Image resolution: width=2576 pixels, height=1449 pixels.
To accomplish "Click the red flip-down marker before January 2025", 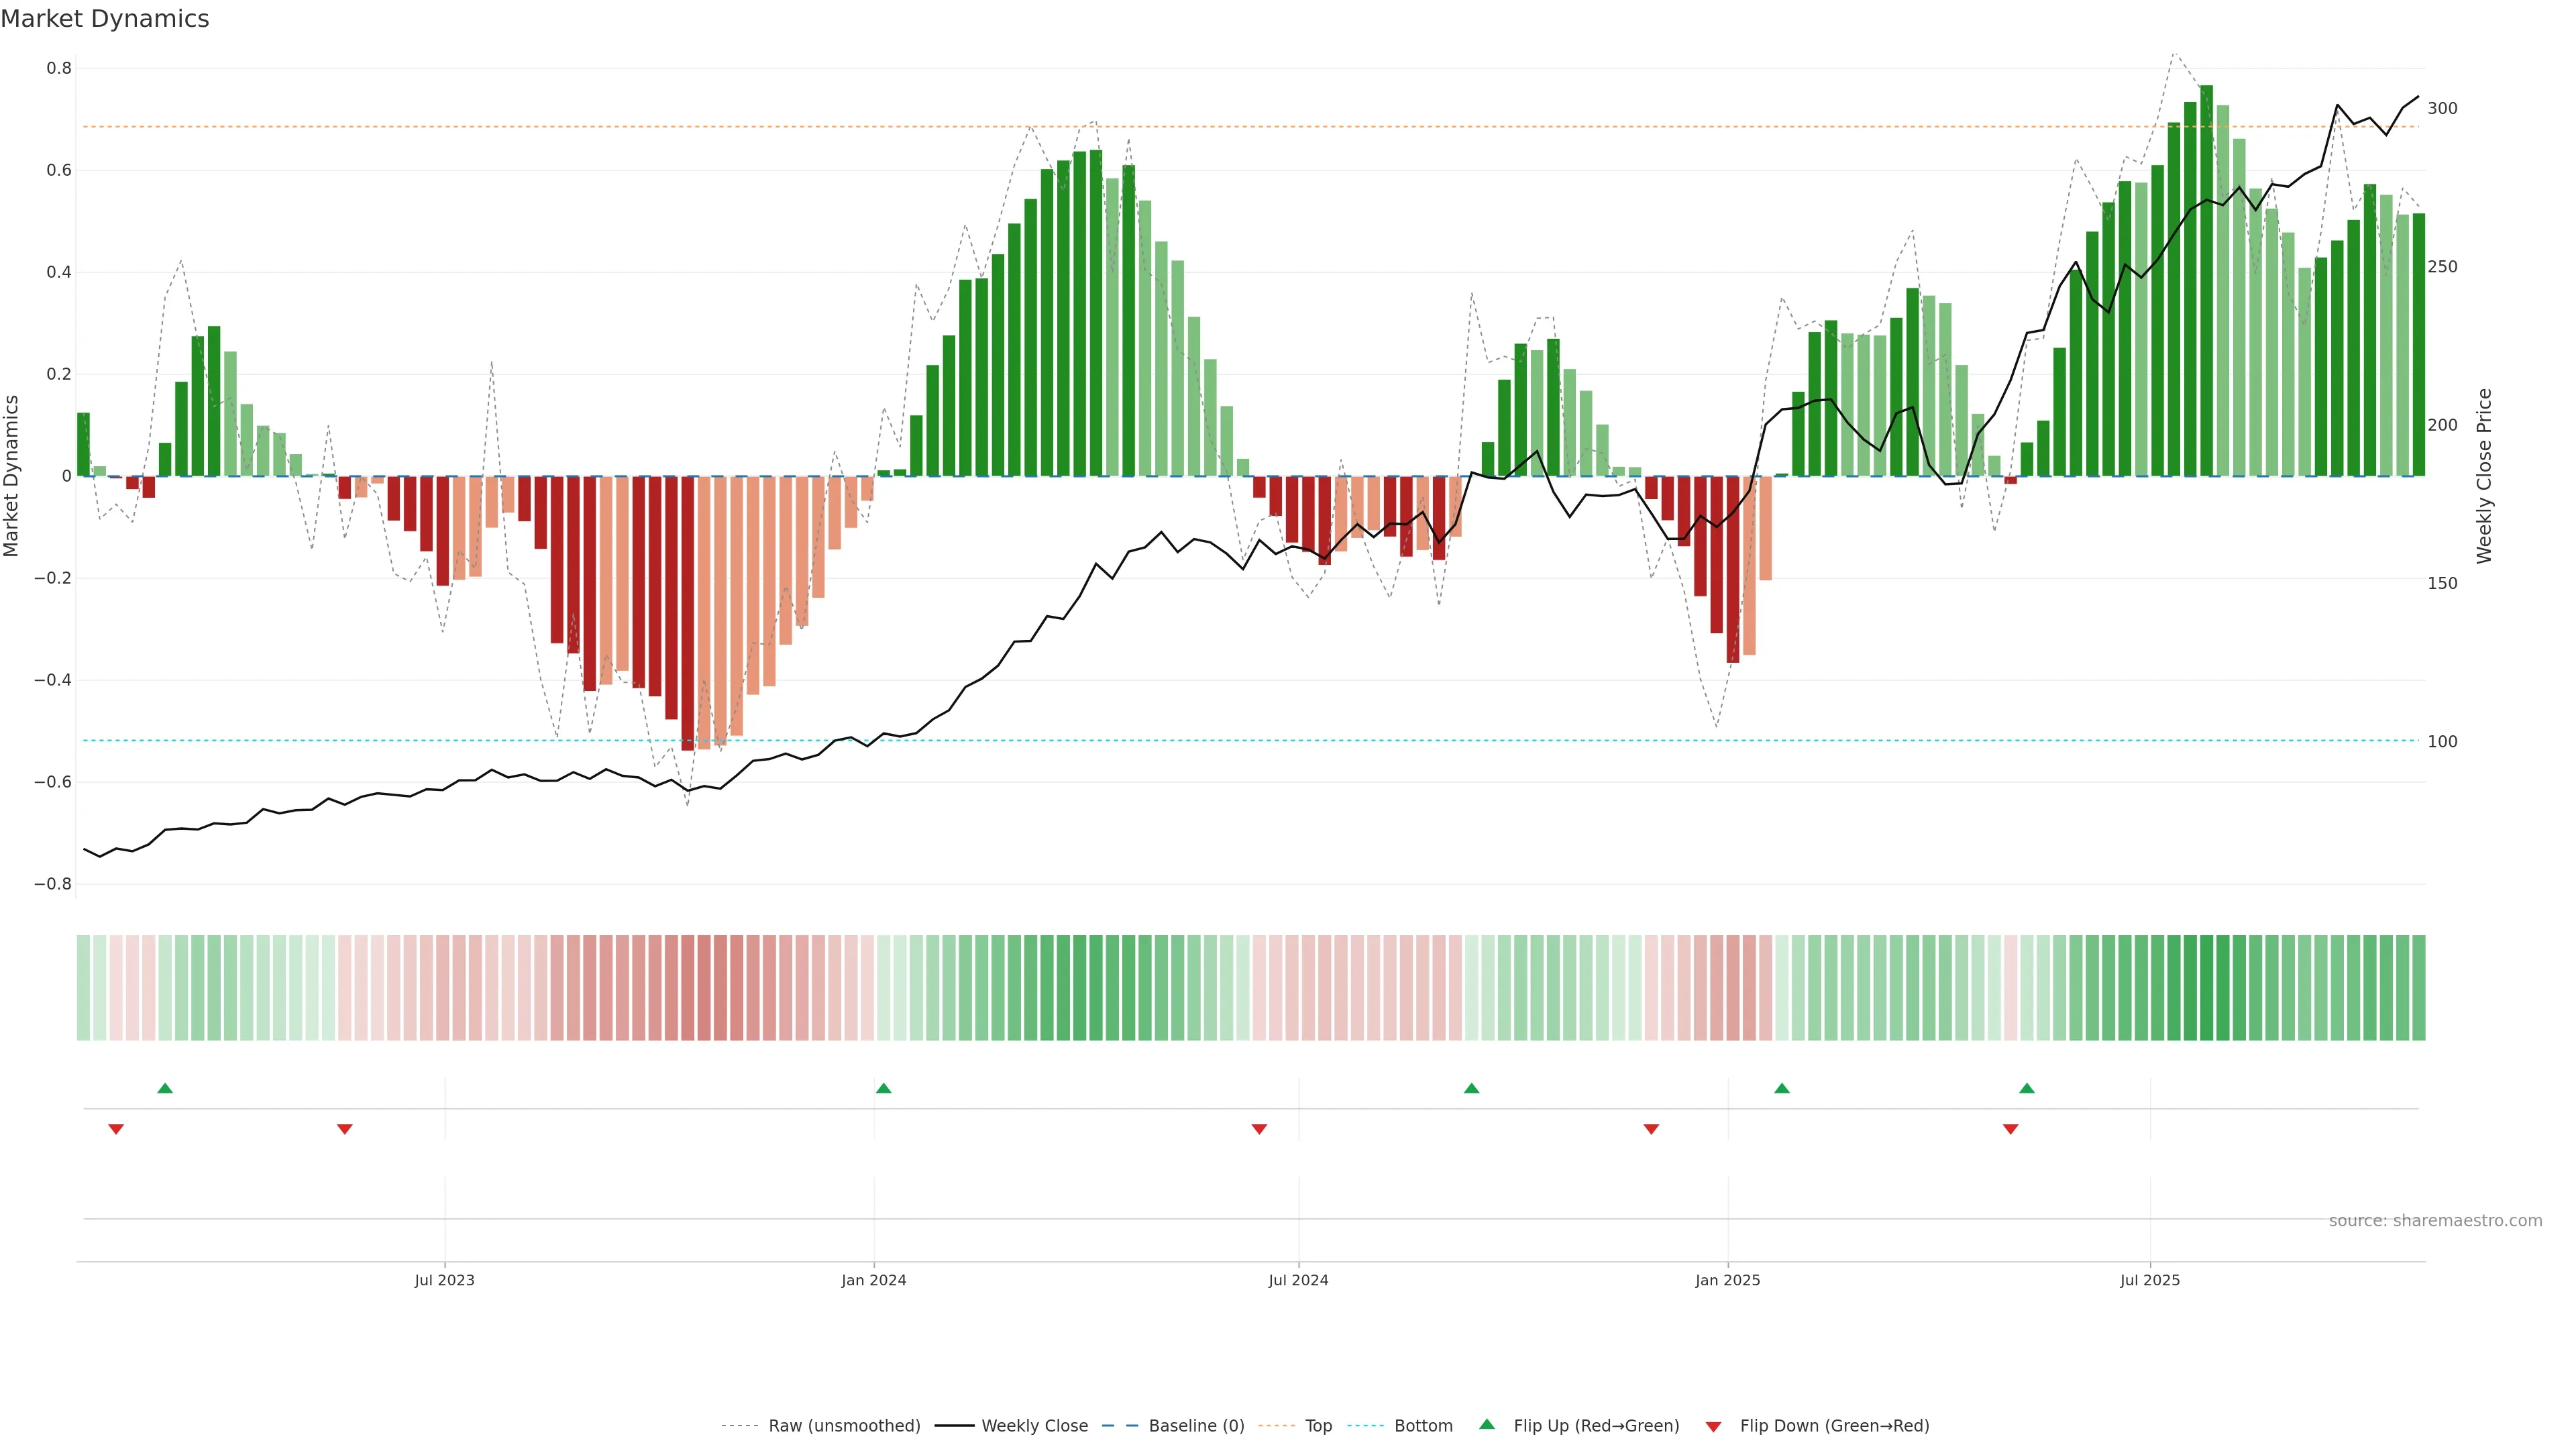I will coord(1651,1129).
